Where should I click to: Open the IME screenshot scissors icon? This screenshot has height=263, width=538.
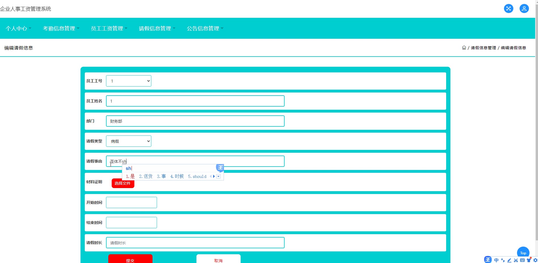click(x=516, y=260)
